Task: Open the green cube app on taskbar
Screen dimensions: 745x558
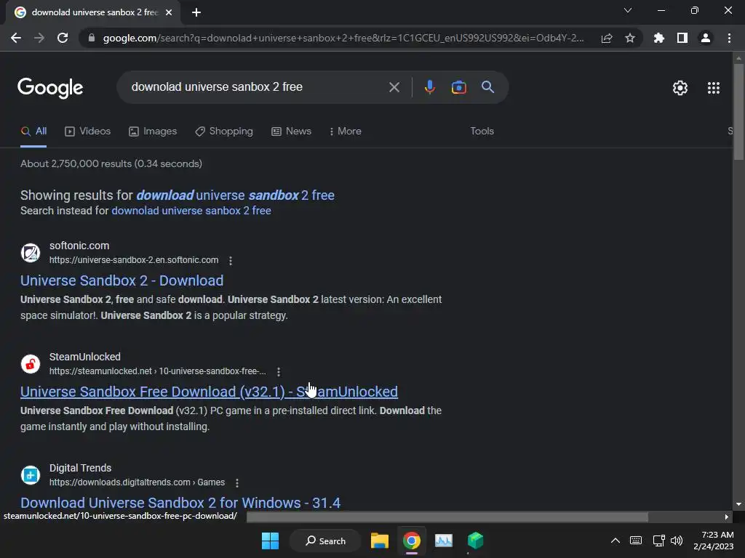Action: click(475, 541)
